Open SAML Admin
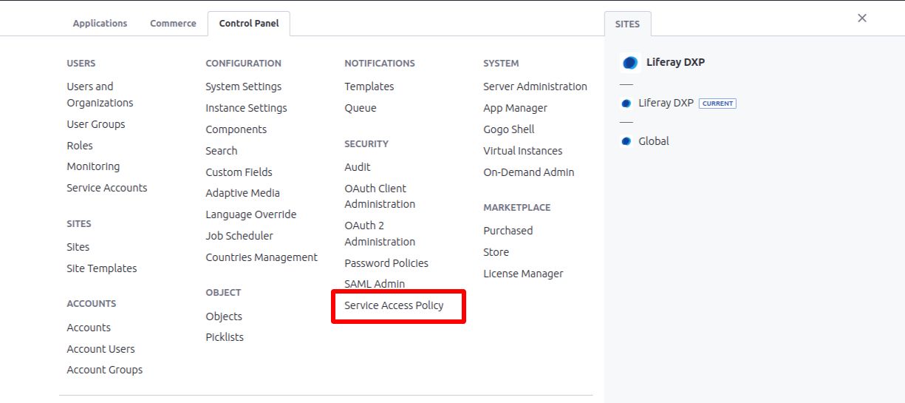 point(375,284)
